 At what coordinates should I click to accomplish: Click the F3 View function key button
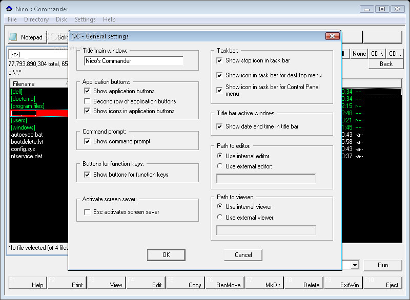107,283
